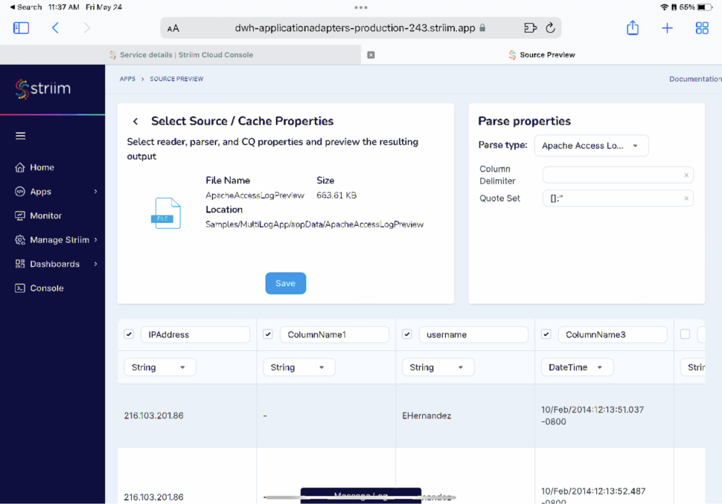
Task: Click the back arrow beside Select Source
Action: pos(135,122)
